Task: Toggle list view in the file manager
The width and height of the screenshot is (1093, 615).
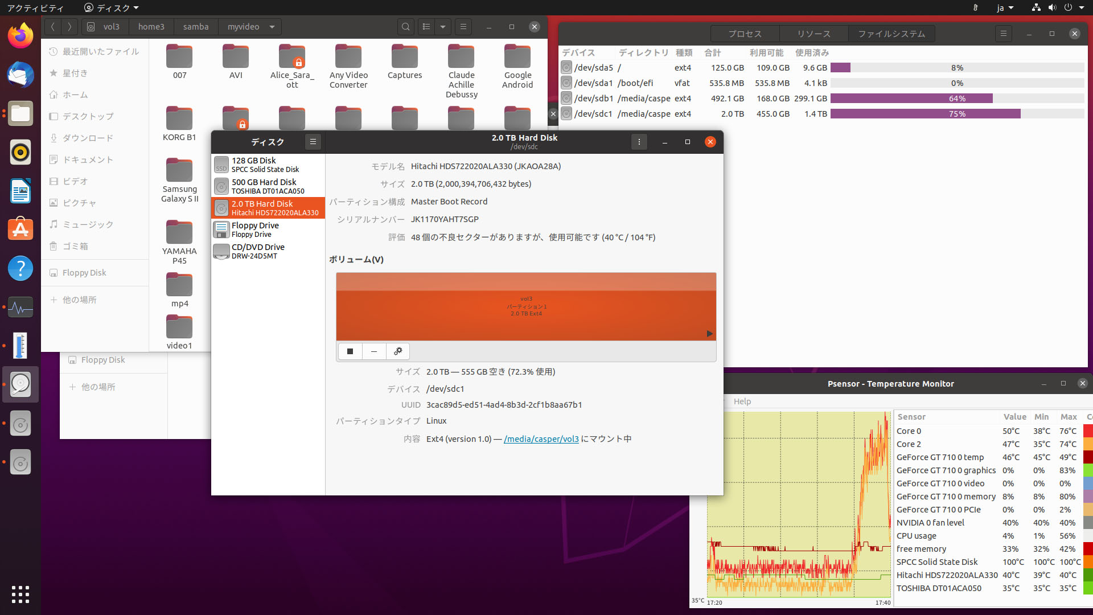Action: point(426,27)
